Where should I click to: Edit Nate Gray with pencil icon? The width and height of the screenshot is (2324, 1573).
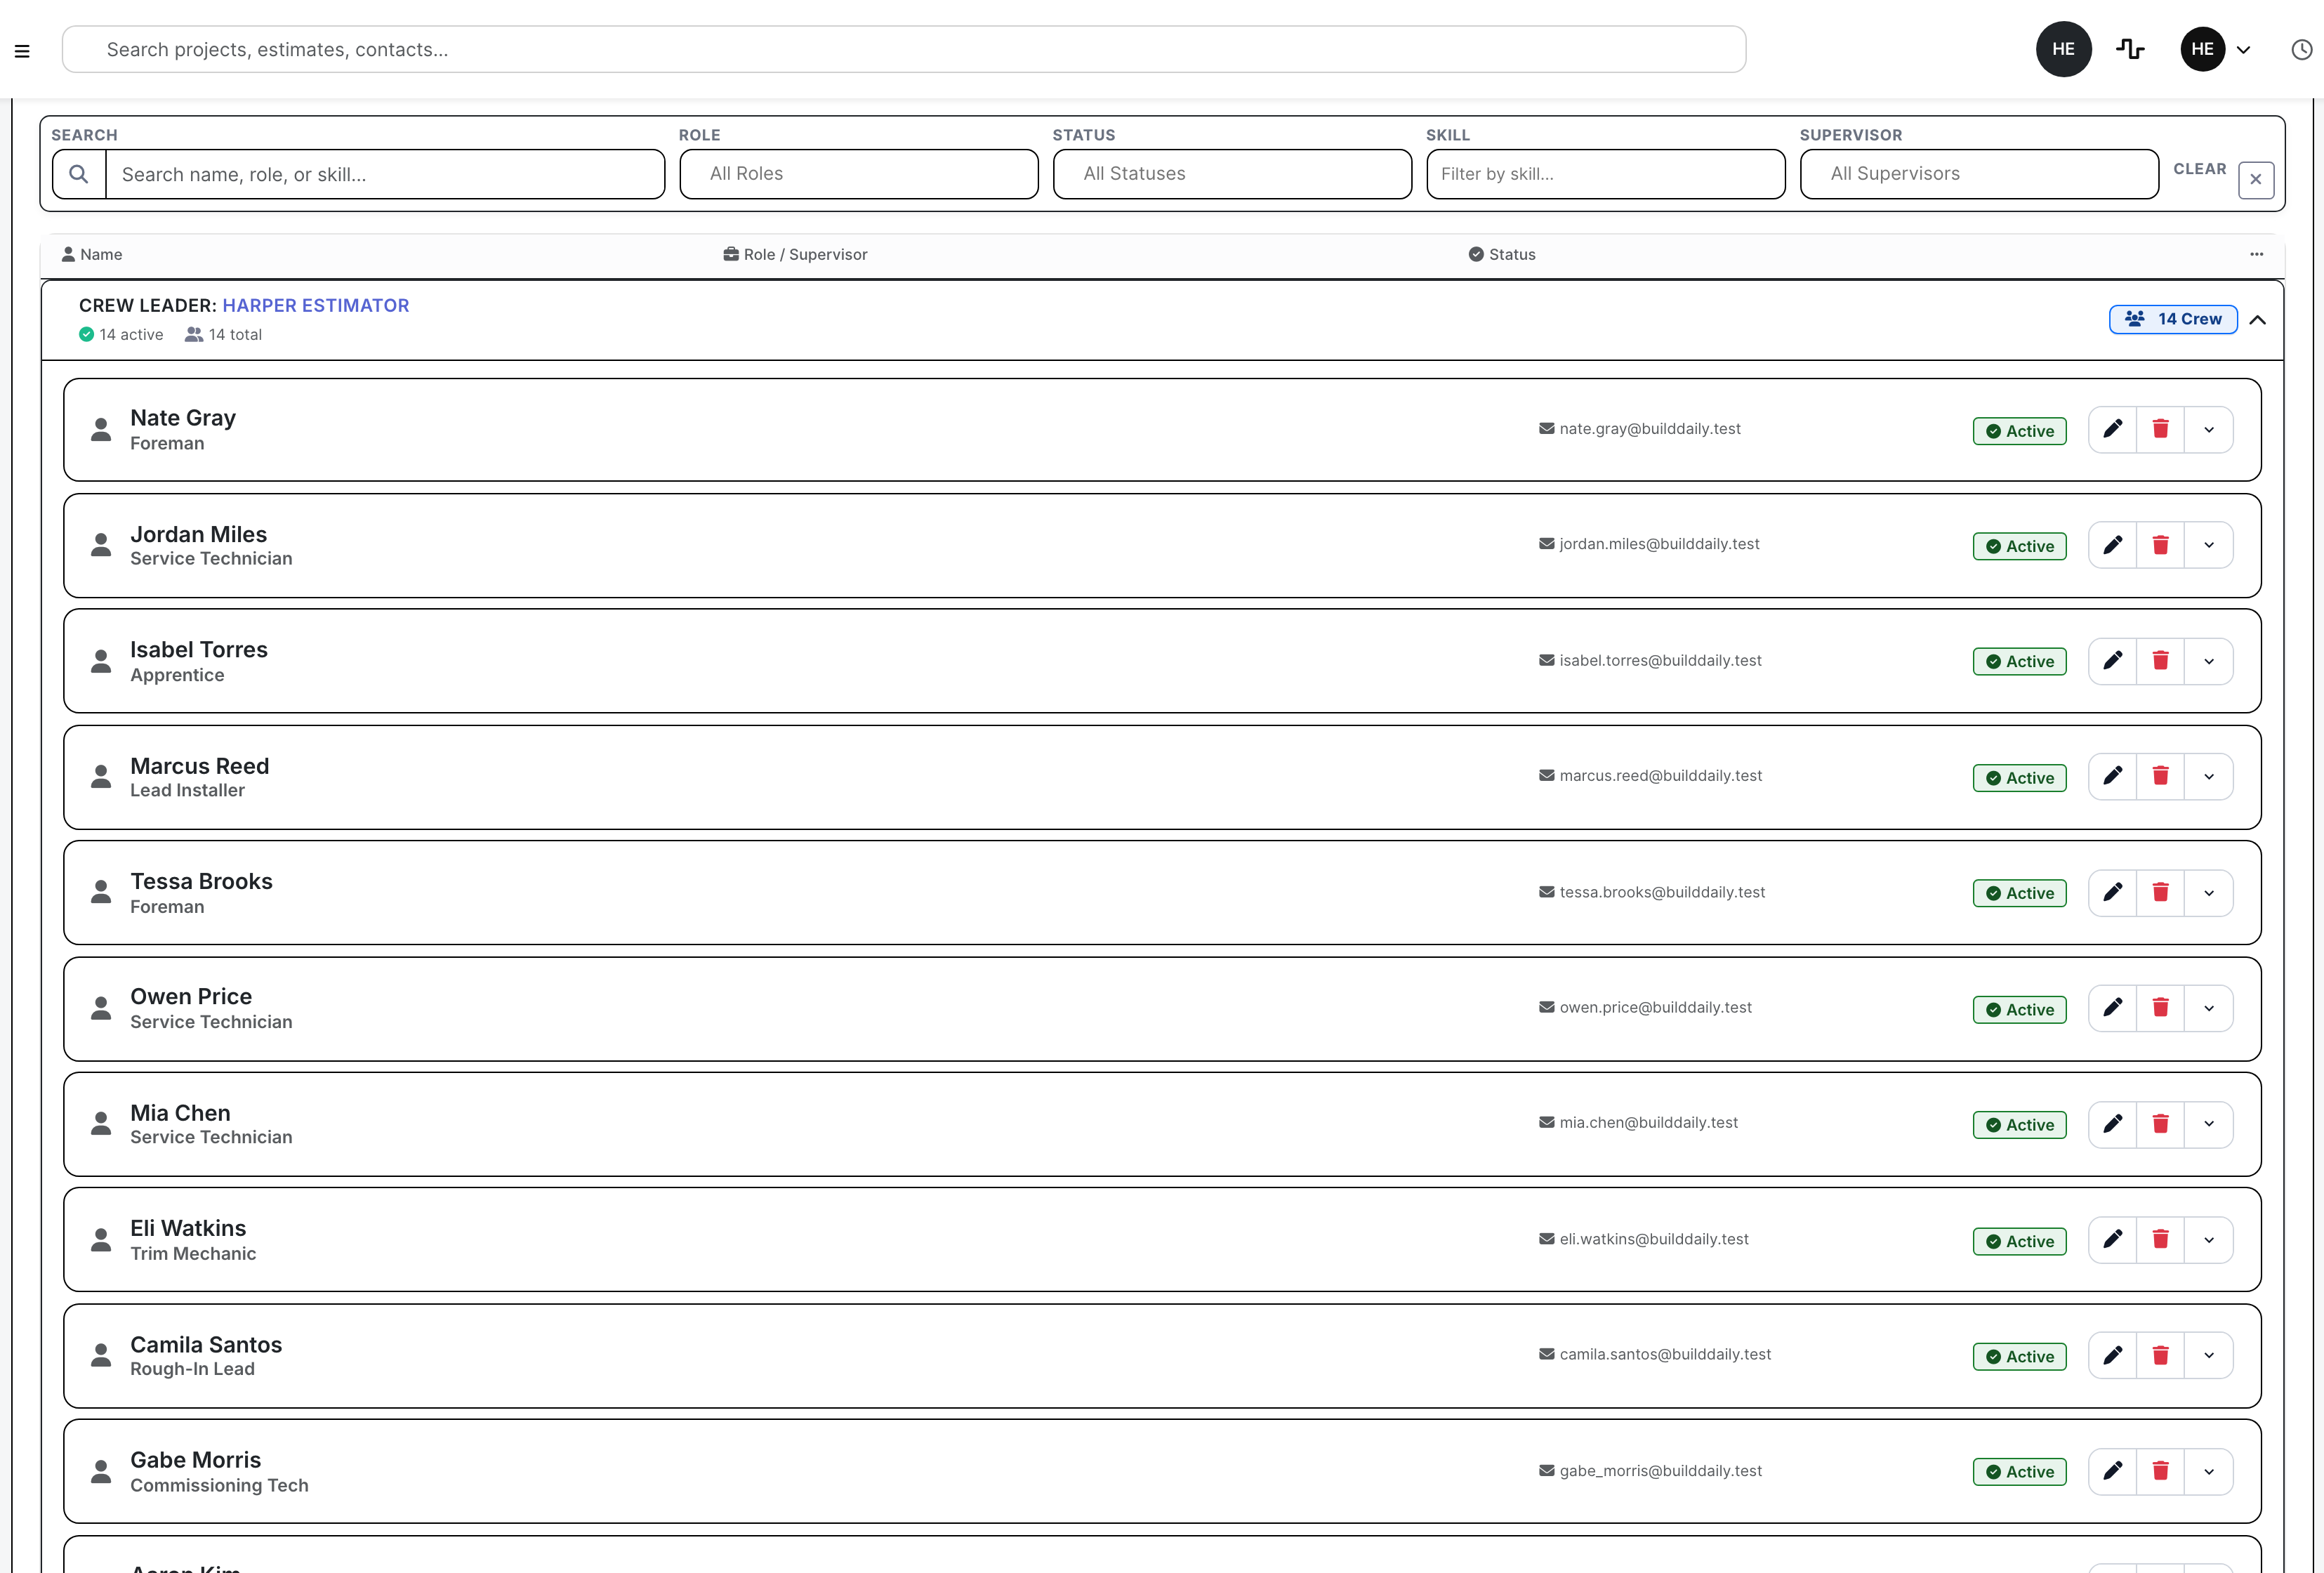(x=2112, y=430)
